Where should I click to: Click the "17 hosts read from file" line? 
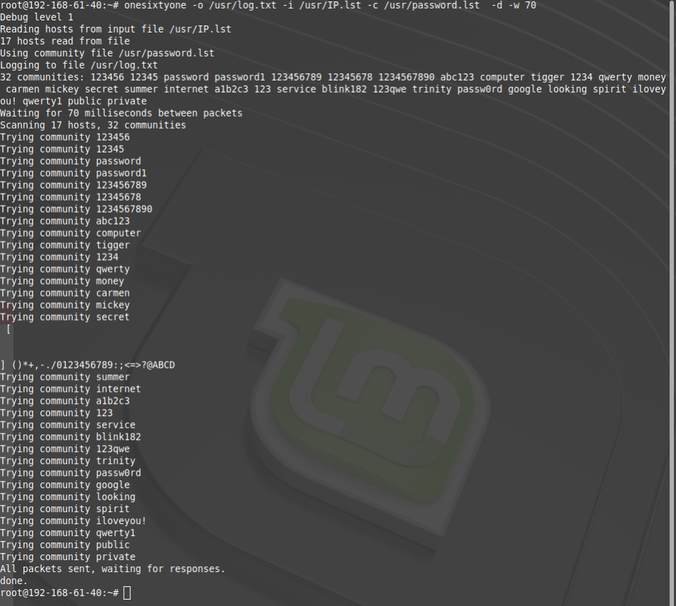tap(65, 41)
